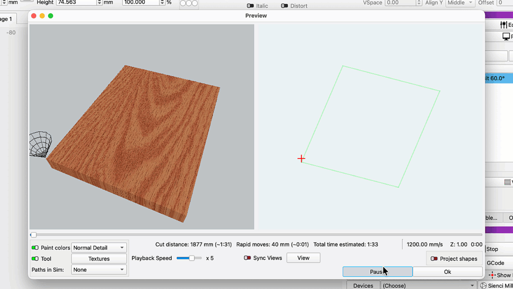Click the Offset input field
The image size is (513, 289).
505,2
